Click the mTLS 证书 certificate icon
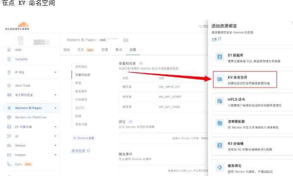The image size is (293, 176). point(220,101)
